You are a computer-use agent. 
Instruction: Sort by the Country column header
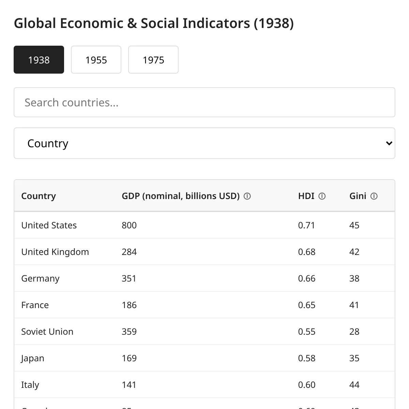tap(39, 196)
